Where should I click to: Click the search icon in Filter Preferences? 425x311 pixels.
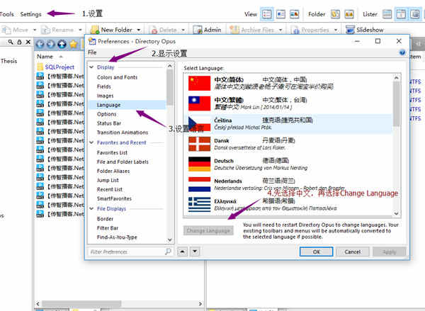[168, 251]
